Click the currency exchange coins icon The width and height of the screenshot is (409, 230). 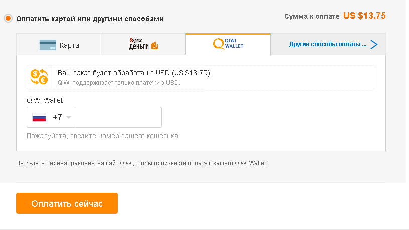click(39, 77)
